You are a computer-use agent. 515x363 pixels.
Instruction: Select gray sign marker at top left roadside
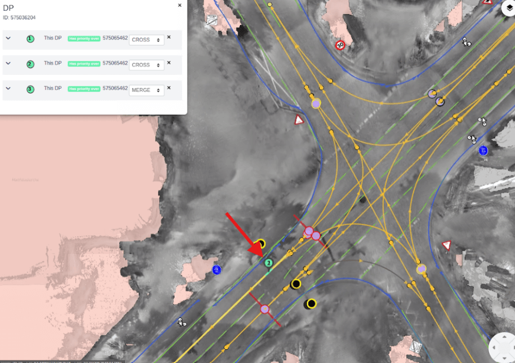pos(212,20)
